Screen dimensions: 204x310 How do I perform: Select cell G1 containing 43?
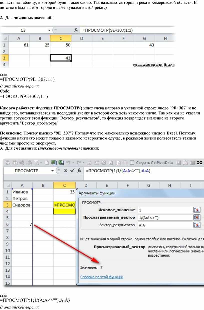tap(144, 45)
